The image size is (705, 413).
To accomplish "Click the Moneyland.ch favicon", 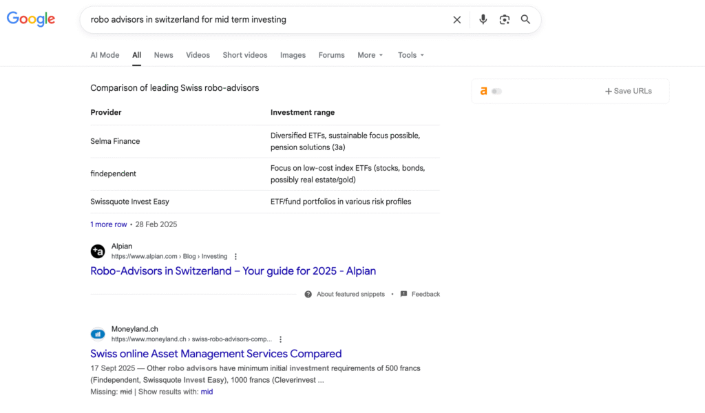I will 98,334.
